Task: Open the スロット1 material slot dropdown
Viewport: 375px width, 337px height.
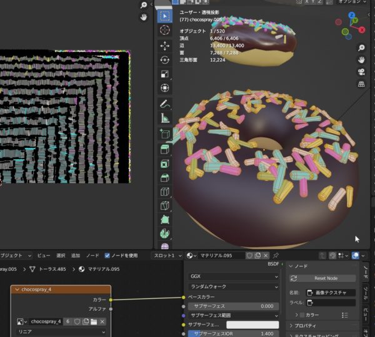Action: pos(167,255)
